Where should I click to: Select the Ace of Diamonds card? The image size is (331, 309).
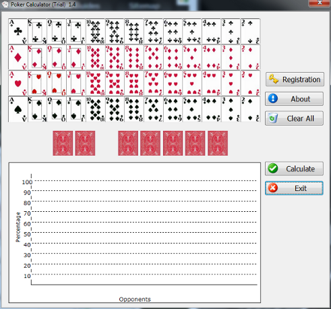click(18, 57)
